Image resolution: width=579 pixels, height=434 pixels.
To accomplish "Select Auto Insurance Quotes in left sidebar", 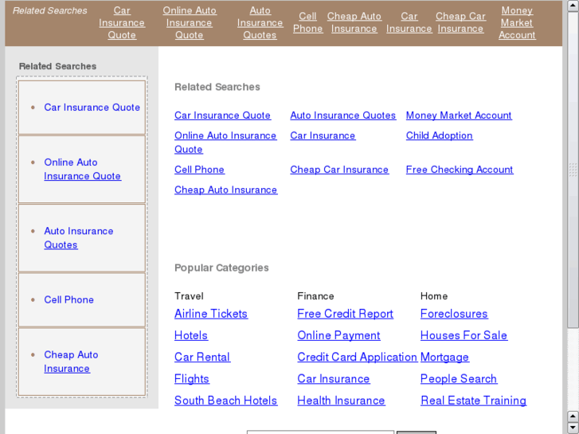I will 79,238.
